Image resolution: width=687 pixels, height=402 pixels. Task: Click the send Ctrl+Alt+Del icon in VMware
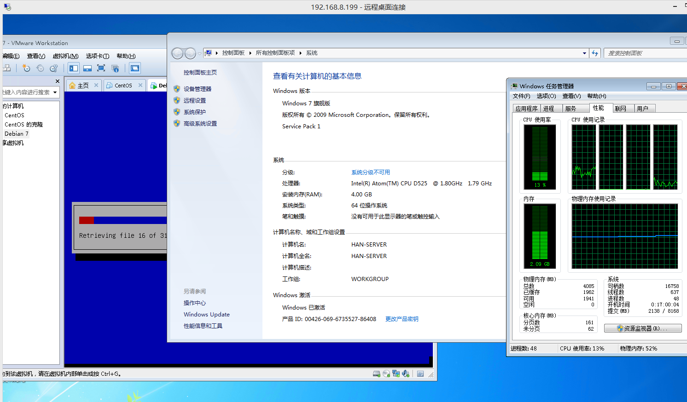(7, 68)
